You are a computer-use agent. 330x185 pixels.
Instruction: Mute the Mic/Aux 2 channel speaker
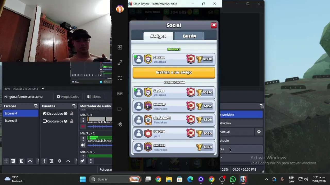coord(83,145)
